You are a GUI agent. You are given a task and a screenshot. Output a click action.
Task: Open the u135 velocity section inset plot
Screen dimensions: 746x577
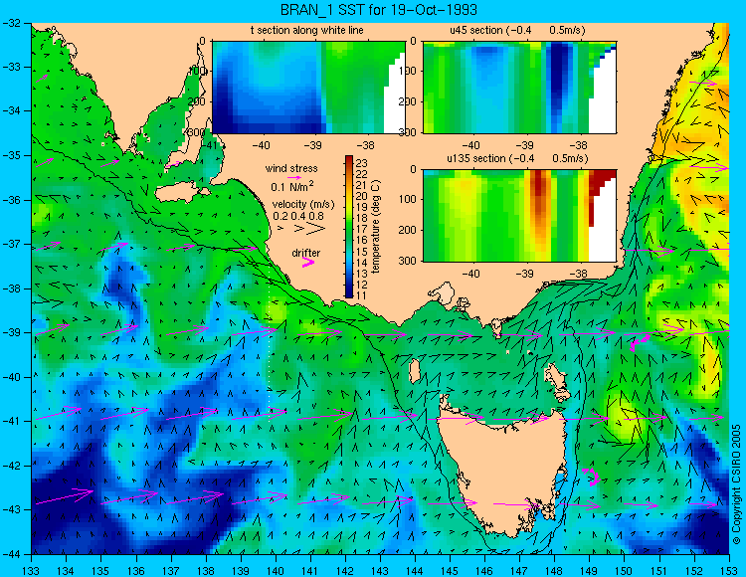(519, 216)
